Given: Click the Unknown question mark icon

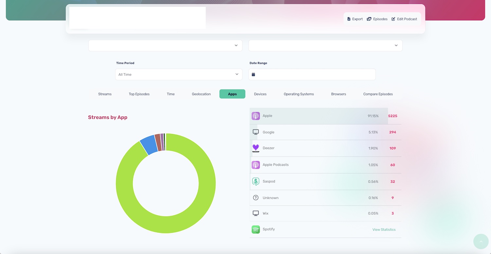Looking at the screenshot, I should tap(256, 198).
